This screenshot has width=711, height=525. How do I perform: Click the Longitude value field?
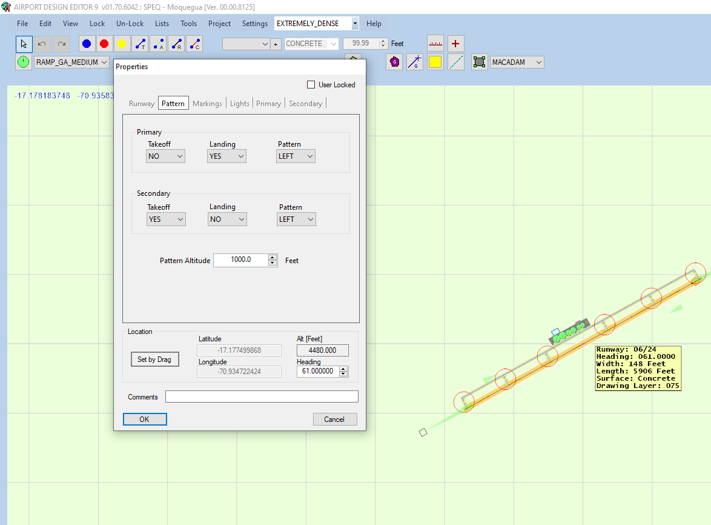[239, 372]
